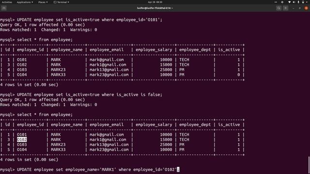Click the UPDATE command with employee_id='O101'
Viewport: 310px width, 174px height.
coord(90,20)
